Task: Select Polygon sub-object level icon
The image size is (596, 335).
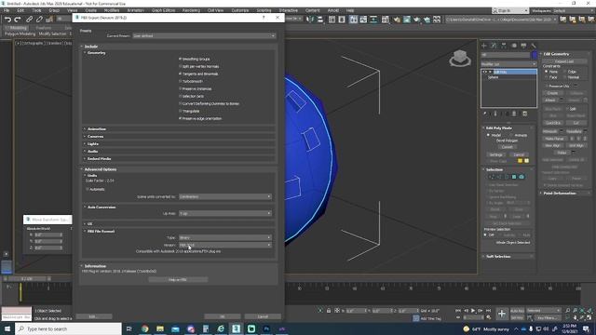Action: 514,177
